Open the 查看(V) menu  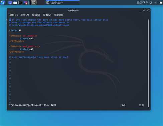pyautogui.click(x=47, y=15)
